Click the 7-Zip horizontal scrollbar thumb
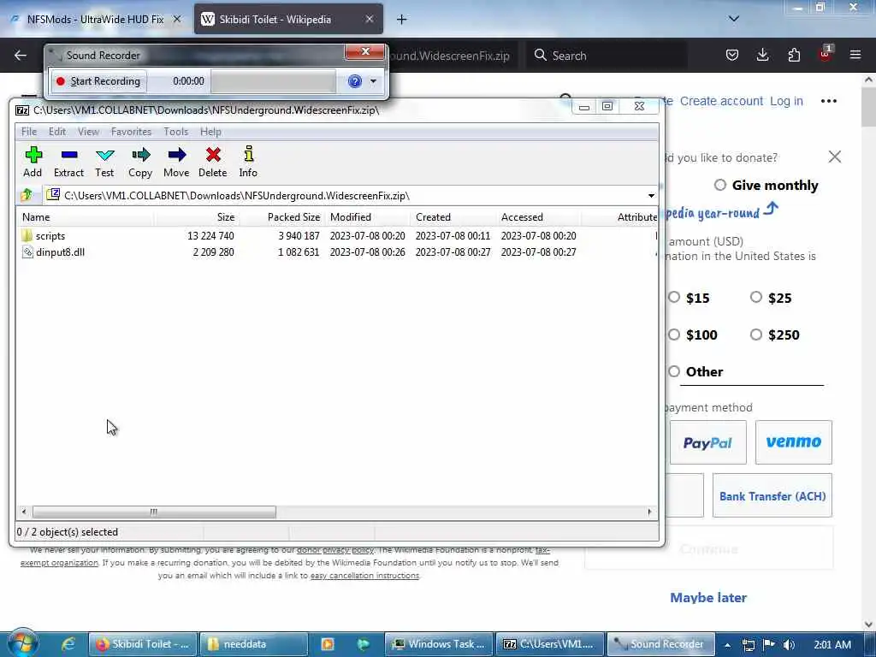The width and height of the screenshot is (876, 657). click(154, 512)
